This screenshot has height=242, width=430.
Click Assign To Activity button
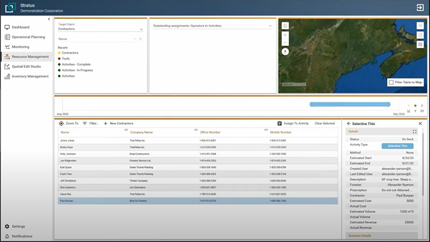pos(293,124)
